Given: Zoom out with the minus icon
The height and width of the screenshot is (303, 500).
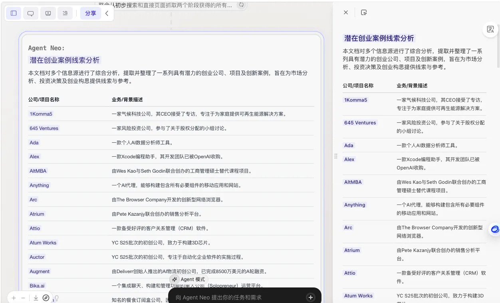Looking at the screenshot, I should [23, 298].
